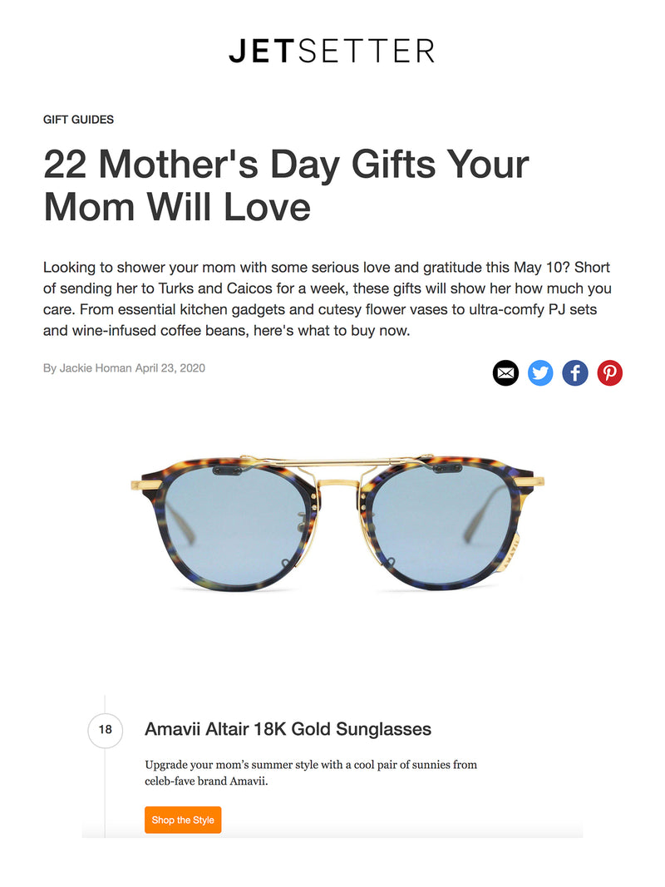Click the 22 Mother's Day Gifts headline
The width and height of the screenshot is (665, 887).
click(x=286, y=185)
